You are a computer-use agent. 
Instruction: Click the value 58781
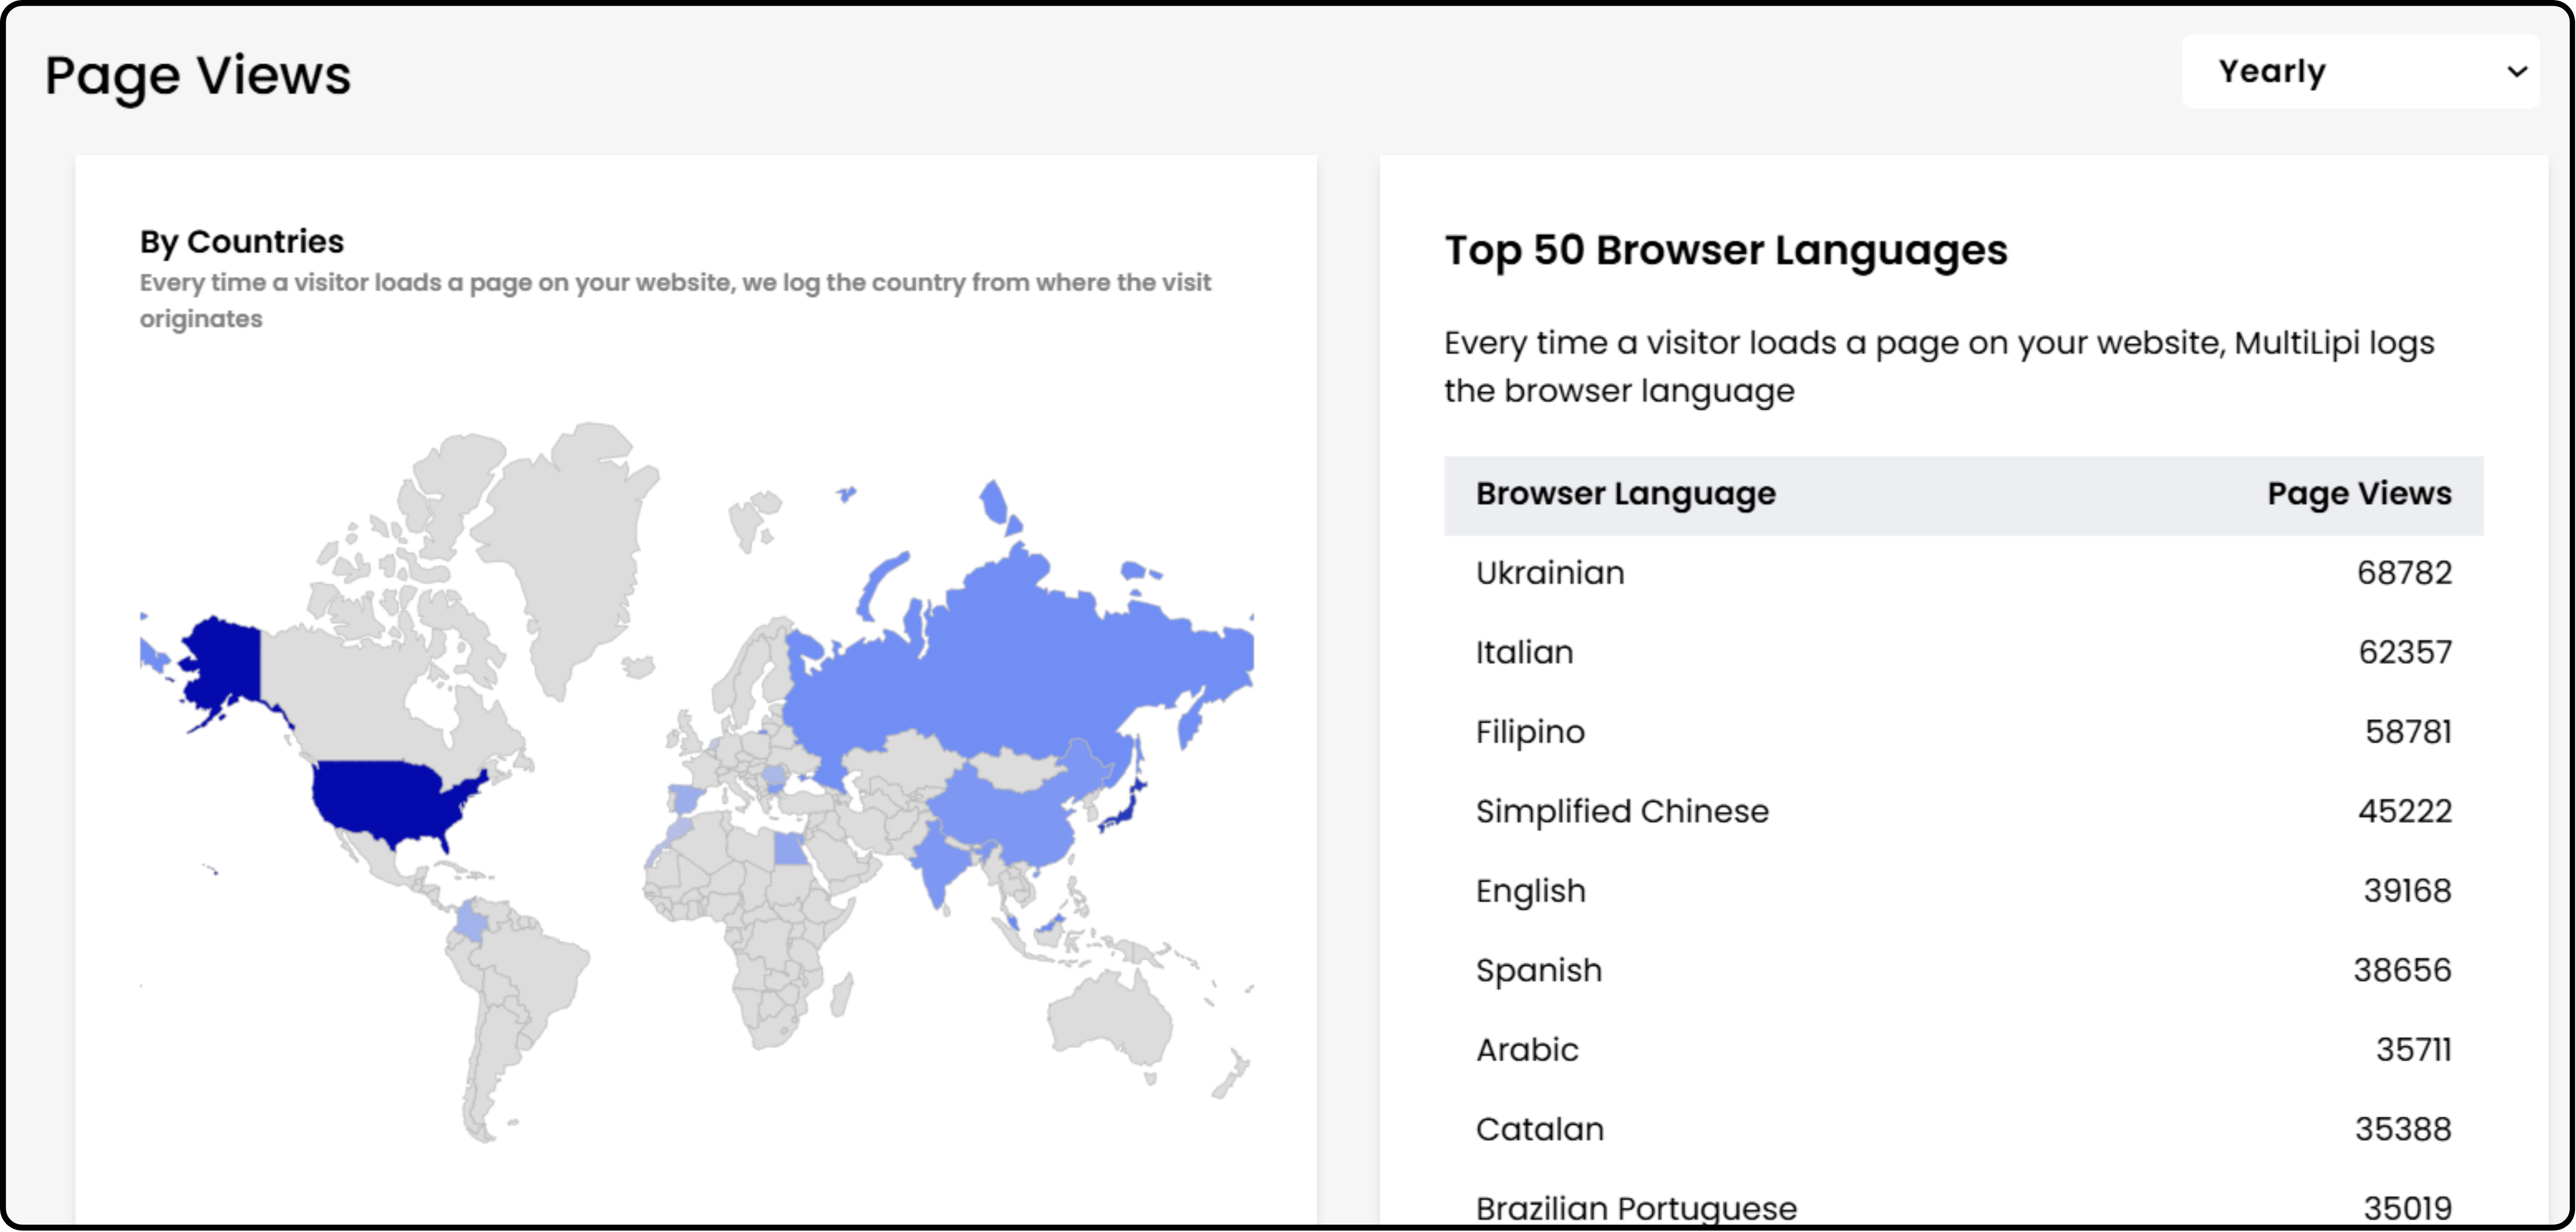2408,732
